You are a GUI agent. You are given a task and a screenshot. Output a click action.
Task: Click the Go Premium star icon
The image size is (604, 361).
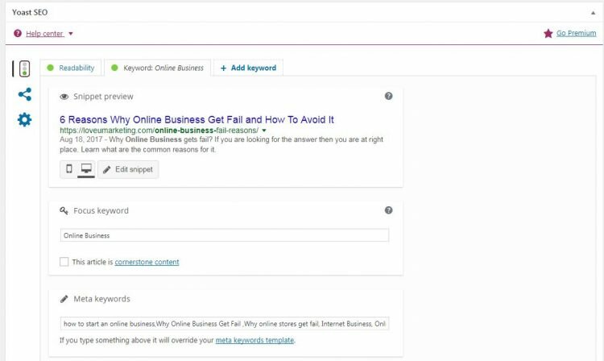click(x=548, y=34)
